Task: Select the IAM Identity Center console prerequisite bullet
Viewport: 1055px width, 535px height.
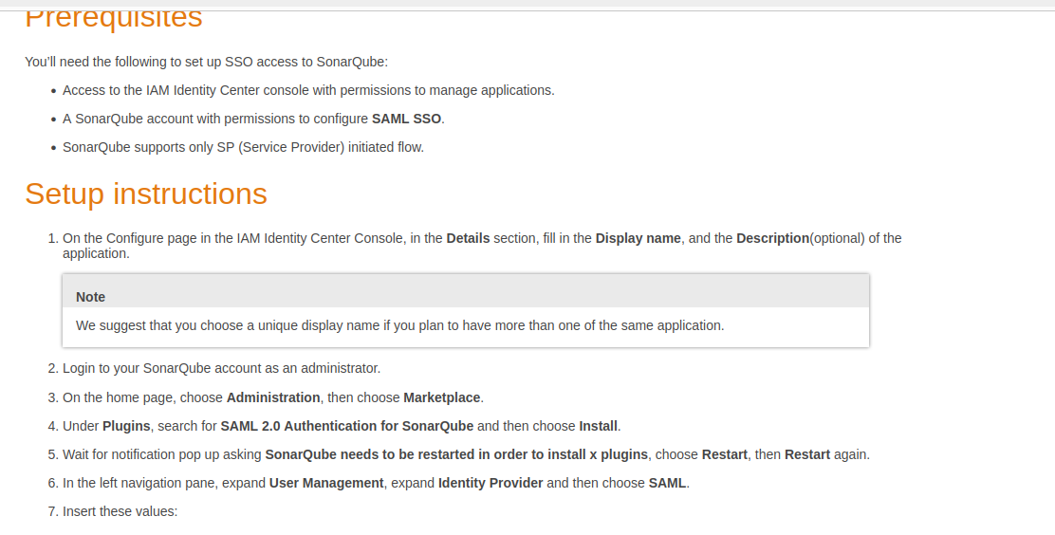Action: (x=307, y=90)
